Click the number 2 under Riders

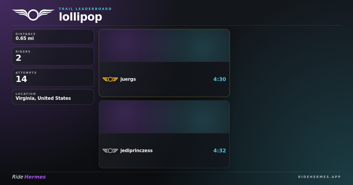click(x=18, y=58)
